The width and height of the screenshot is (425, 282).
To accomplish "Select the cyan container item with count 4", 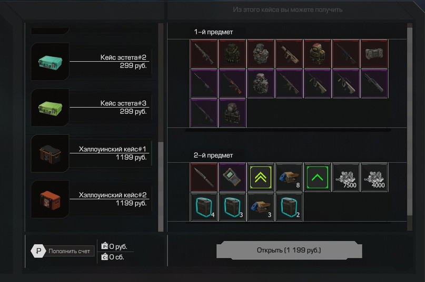I will [204, 207].
